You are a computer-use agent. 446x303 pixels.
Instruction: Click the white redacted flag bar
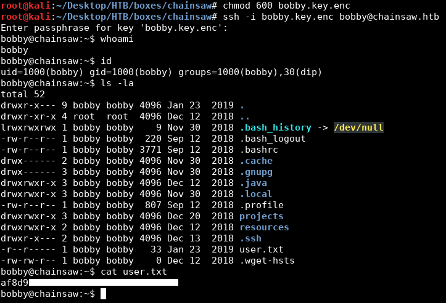pos(103,283)
